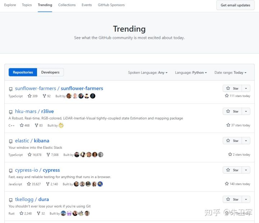
Task: Open the elastic / kibana repository link
Action: click(32, 141)
